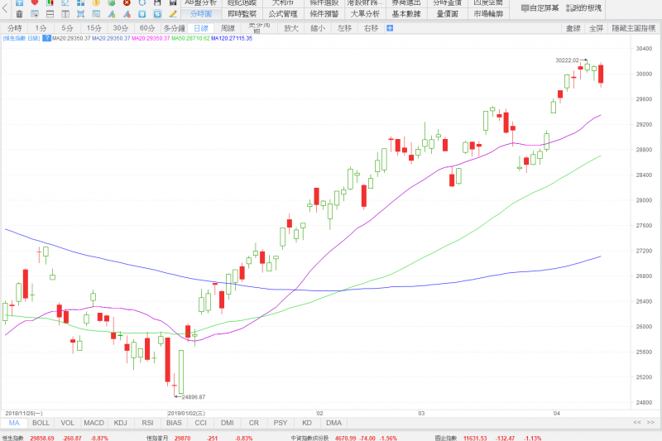Switch to the MACD indicator tab
This screenshot has height=441, width=662.
pos(94,423)
